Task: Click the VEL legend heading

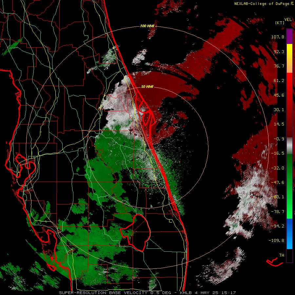Action: (x=288, y=20)
